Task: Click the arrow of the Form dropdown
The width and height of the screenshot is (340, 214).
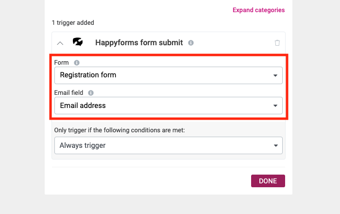Action: click(275, 75)
